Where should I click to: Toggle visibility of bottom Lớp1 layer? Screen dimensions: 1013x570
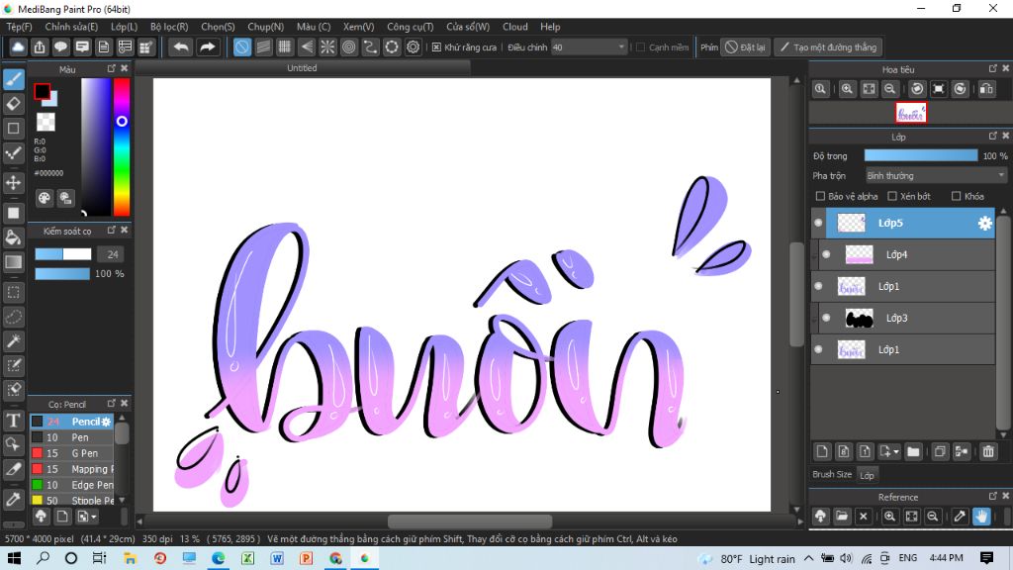point(818,349)
